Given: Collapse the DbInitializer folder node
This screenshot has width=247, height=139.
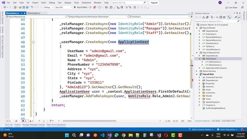Looking at the screenshot, I should pyautogui.click(x=200, y=59).
